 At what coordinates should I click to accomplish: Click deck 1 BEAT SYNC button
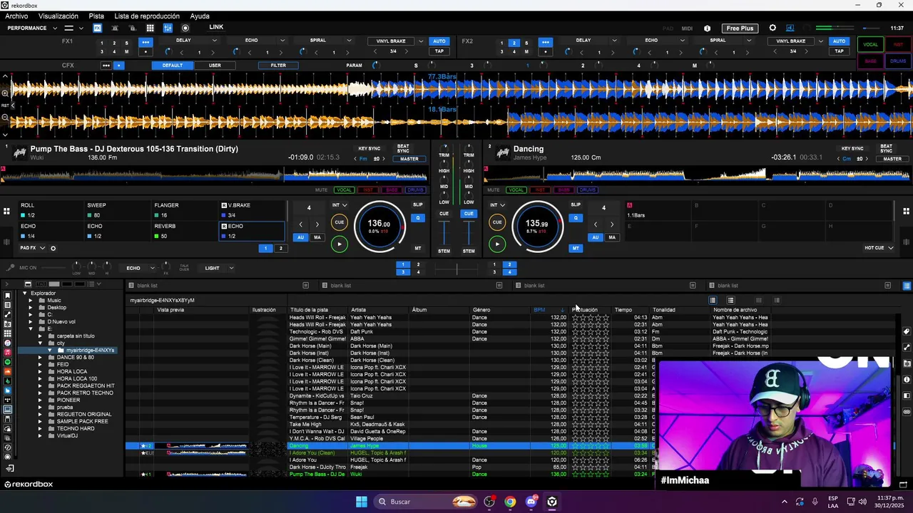[x=403, y=148]
